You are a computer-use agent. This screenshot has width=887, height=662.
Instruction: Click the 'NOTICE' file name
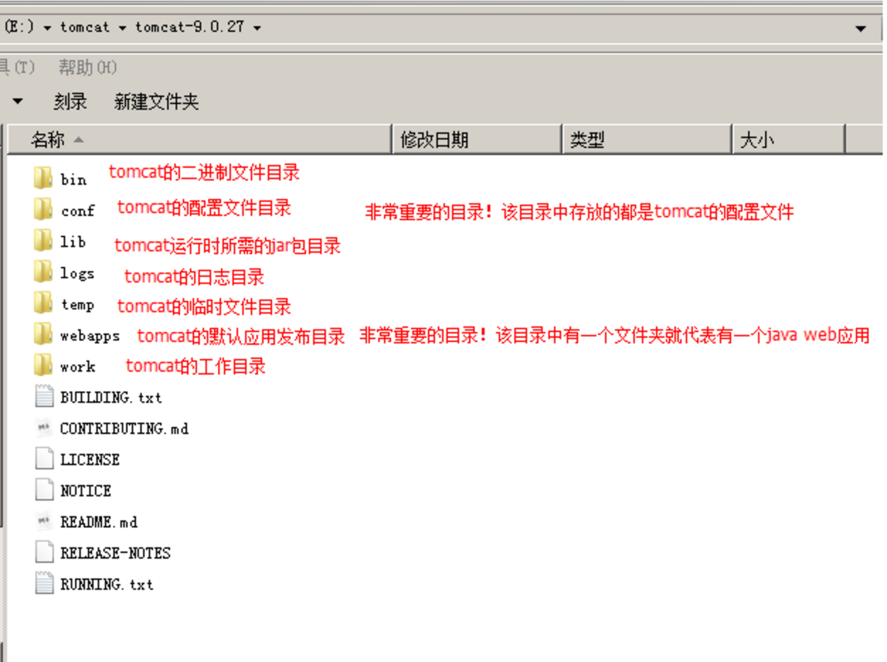(x=86, y=491)
